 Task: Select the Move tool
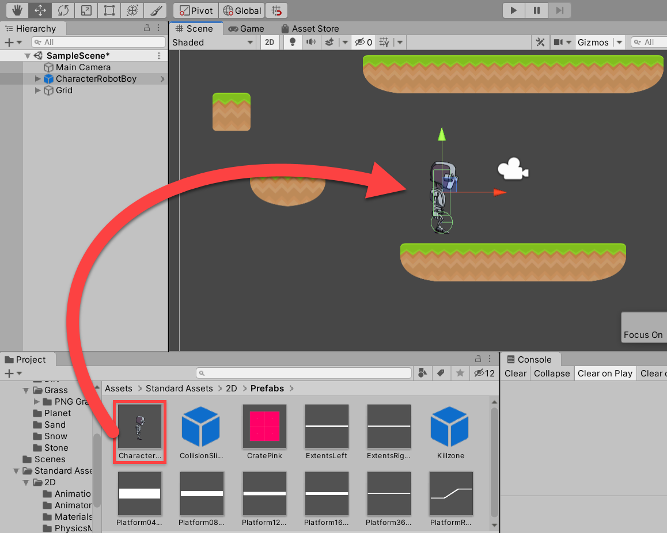coord(40,10)
